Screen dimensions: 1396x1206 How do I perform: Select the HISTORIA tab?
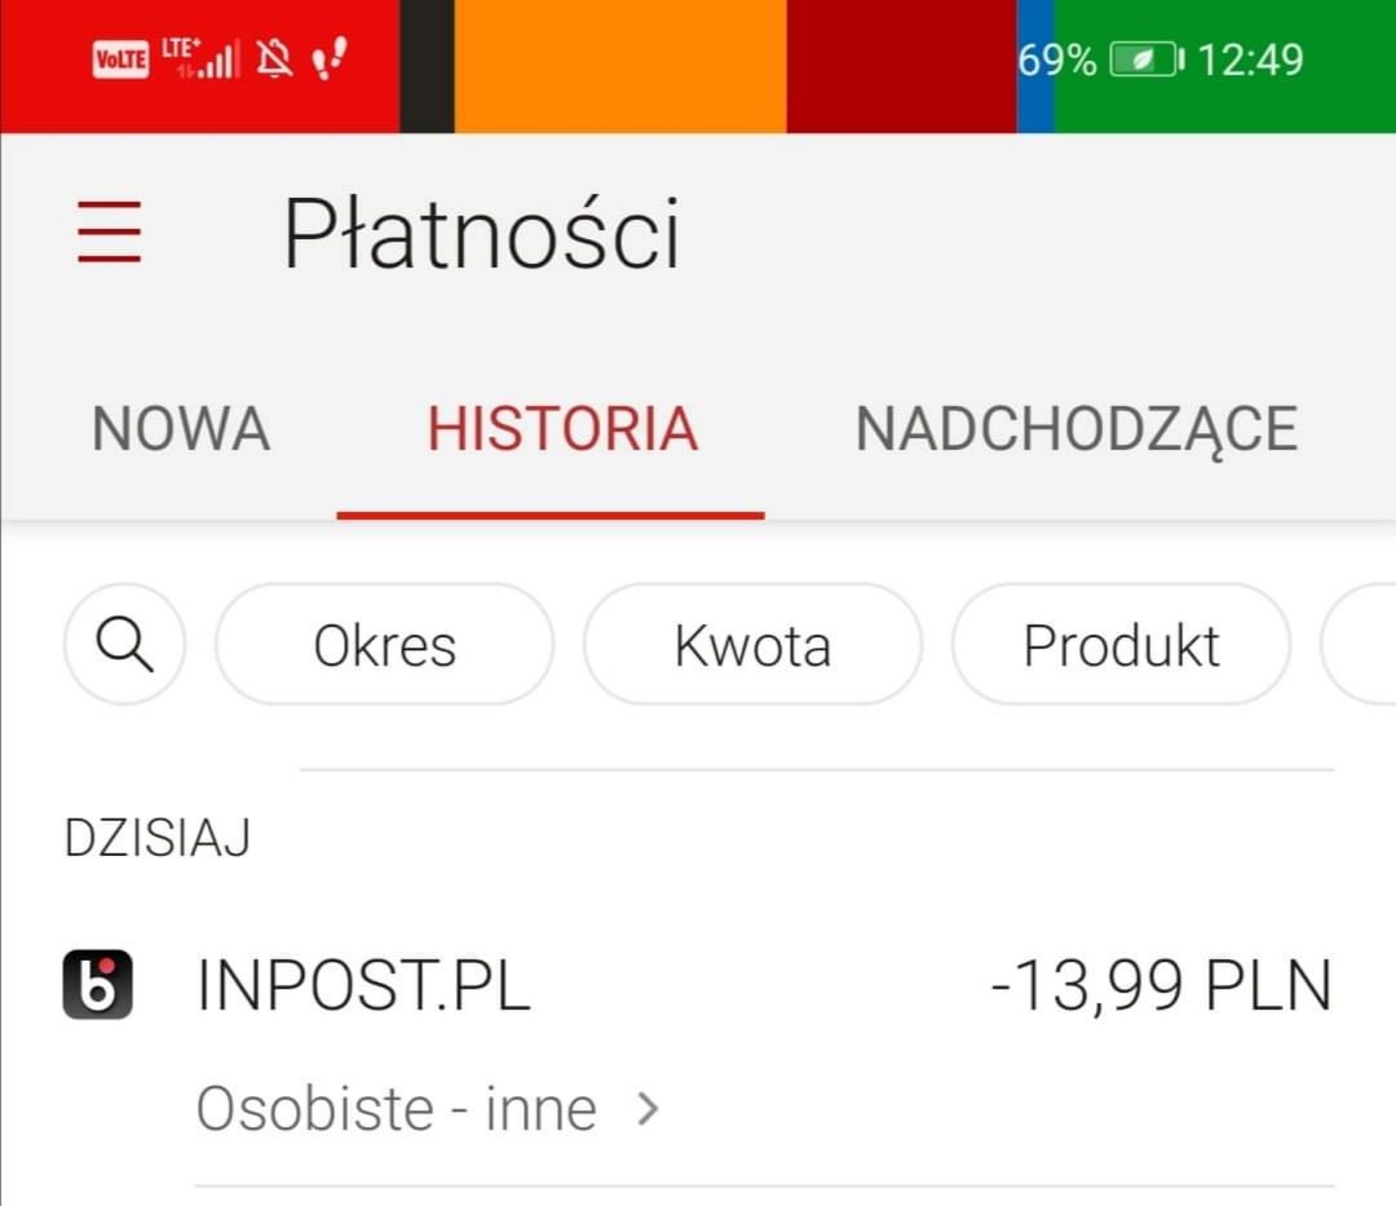point(563,428)
